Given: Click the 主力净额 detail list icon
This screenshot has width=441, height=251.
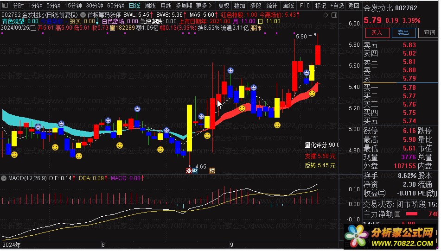Looking at the screenshot, I should [397, 214].
